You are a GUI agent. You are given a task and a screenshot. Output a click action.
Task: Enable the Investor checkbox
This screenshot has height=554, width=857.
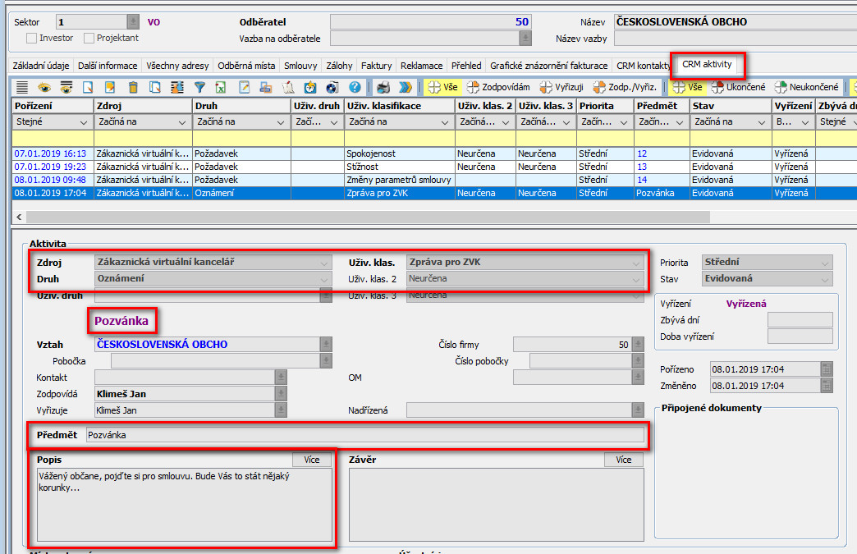point(32,38)
